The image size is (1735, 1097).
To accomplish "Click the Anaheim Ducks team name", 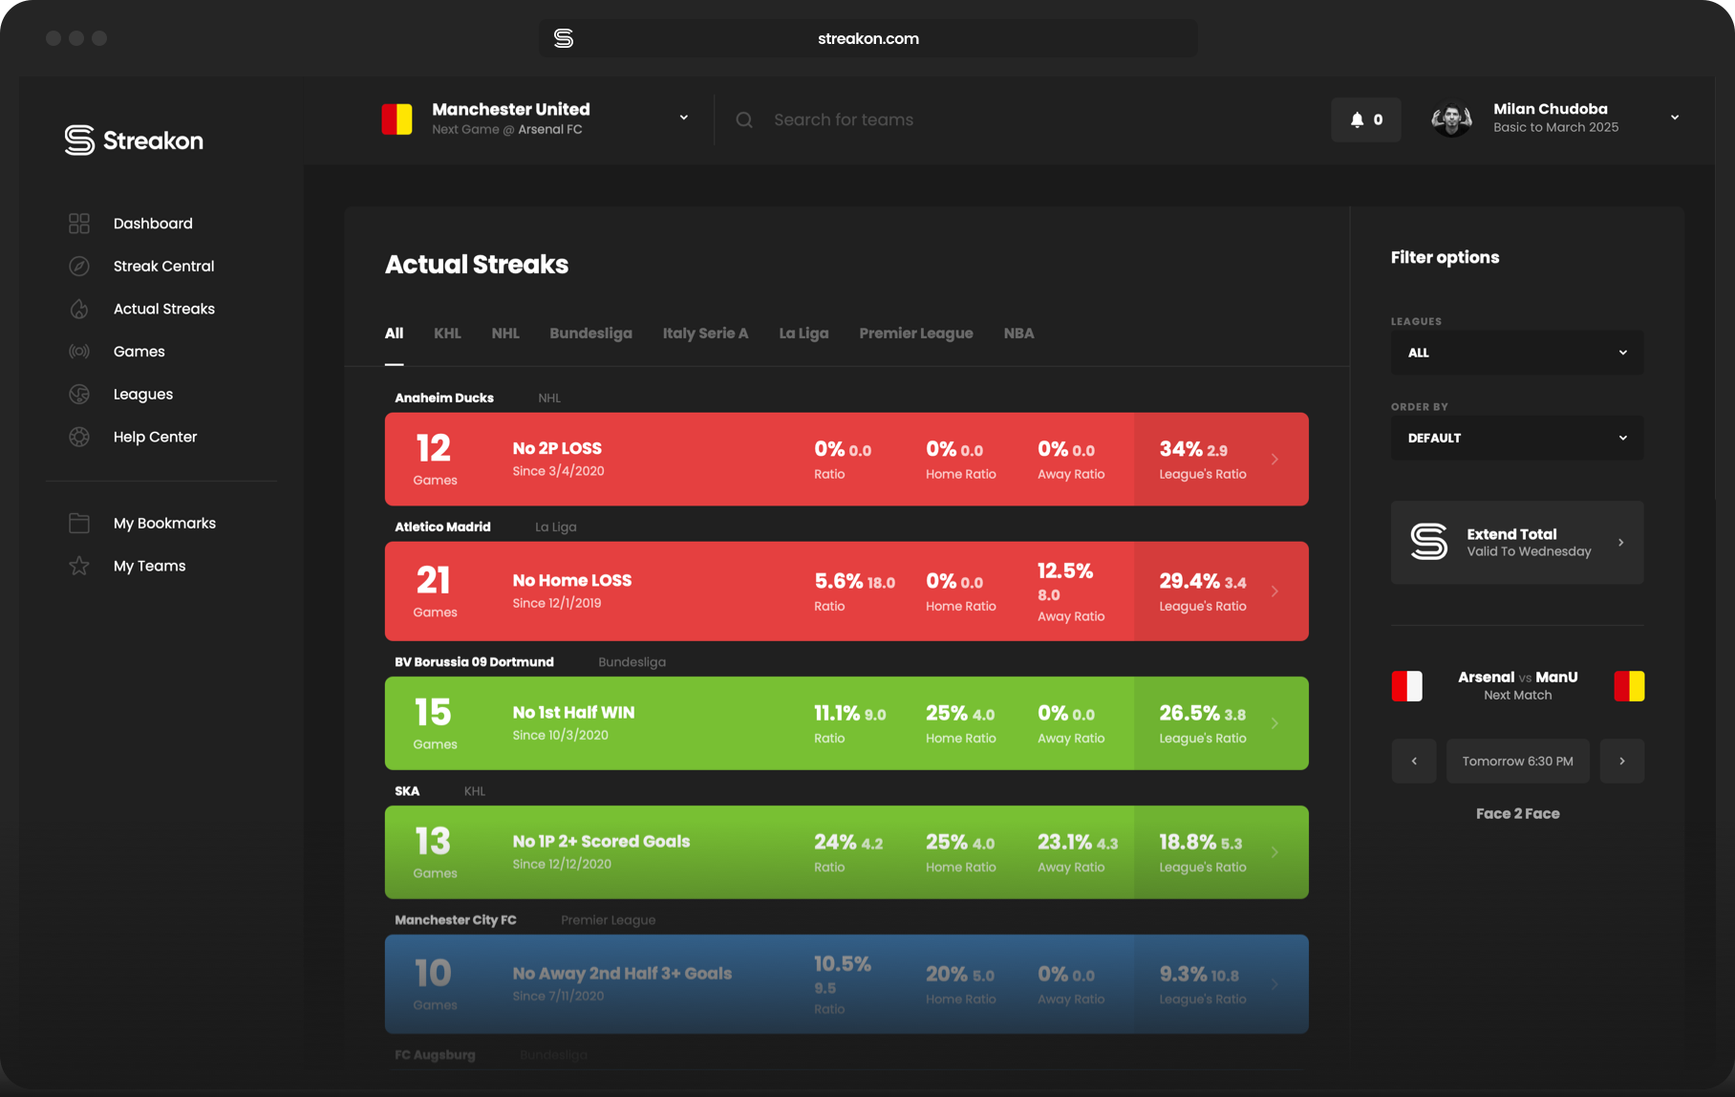I will click(444, 398).
